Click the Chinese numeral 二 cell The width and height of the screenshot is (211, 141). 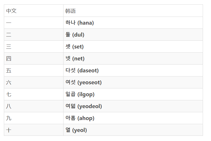[x=34, y=35]
